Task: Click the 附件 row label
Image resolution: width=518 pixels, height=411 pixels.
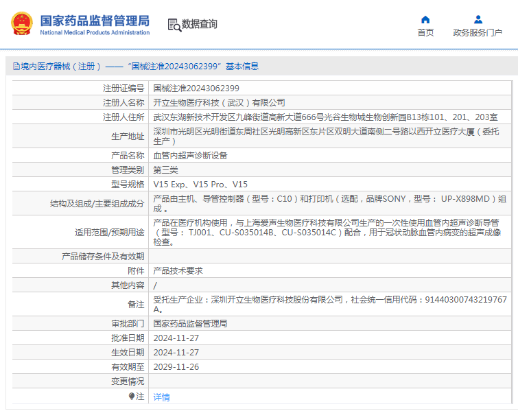Action: (136, 271)
